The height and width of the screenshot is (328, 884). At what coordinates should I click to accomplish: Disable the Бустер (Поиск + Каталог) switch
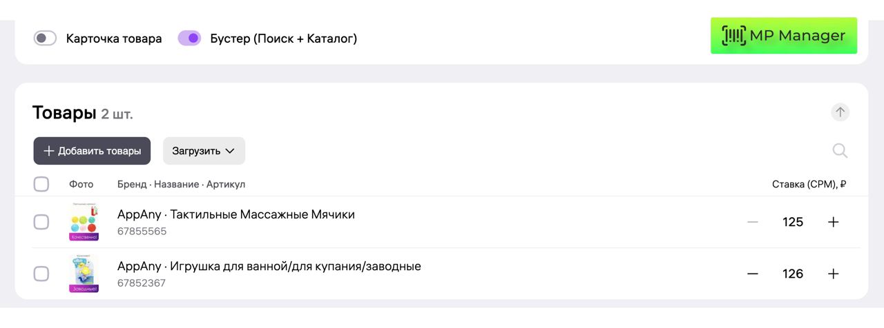pyautogui.click(x=189, y=39)
